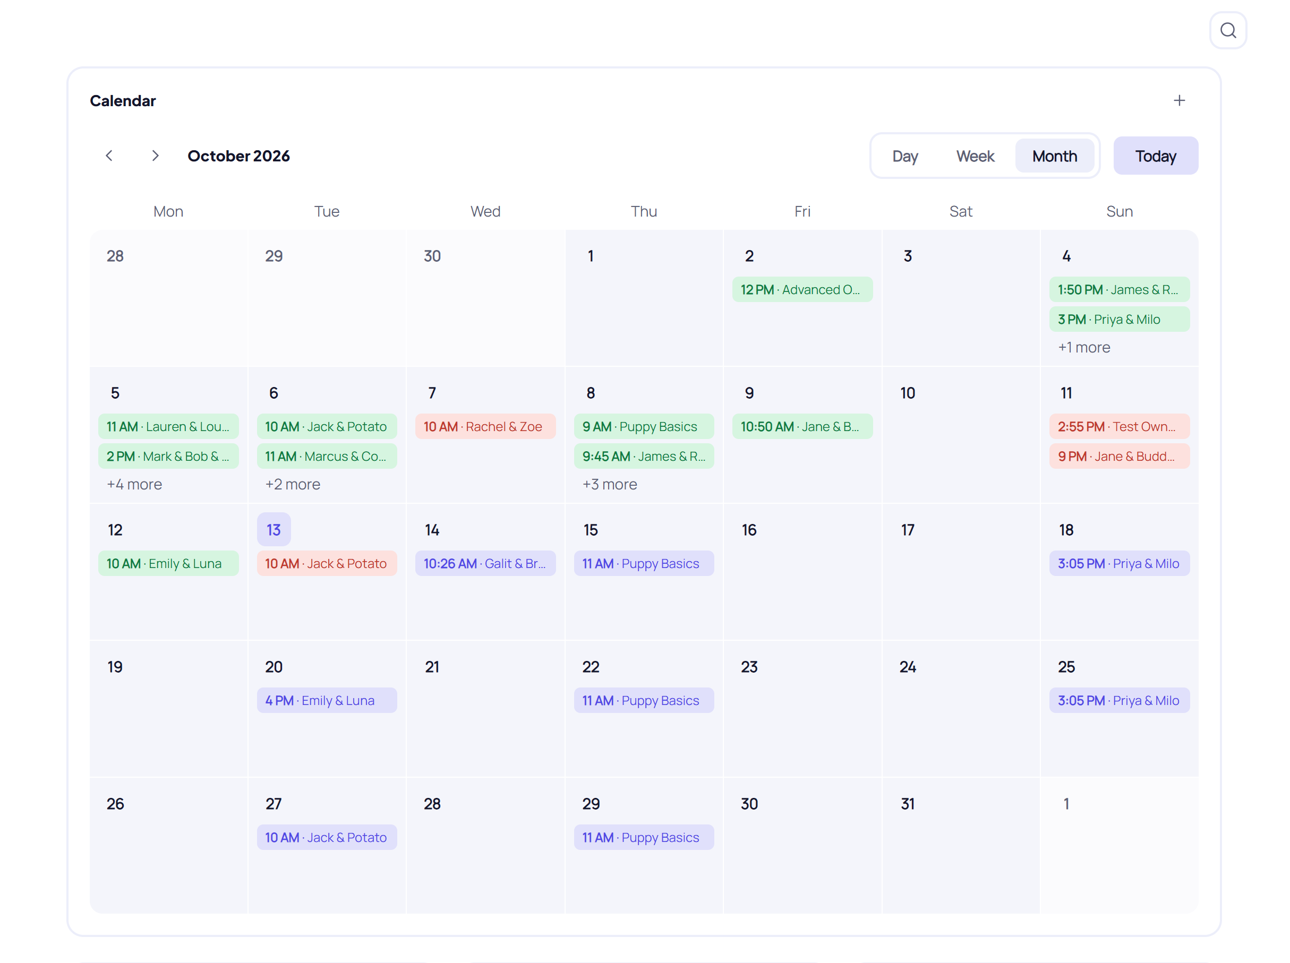This screenshot has height=963, width=1290.
Task: Open 3 PM Priya & Milo event
Action: (1119, 320)
